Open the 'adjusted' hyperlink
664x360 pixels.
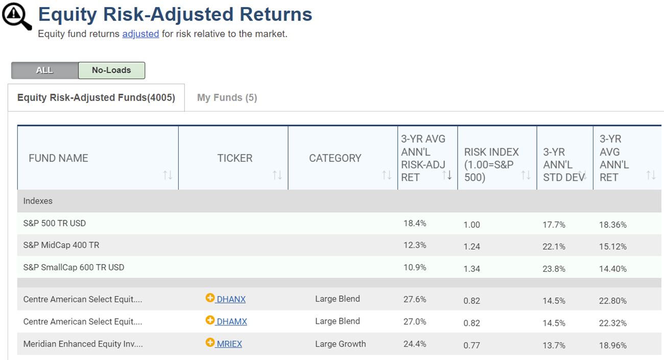pyautogui.click(x=140, y=34)
